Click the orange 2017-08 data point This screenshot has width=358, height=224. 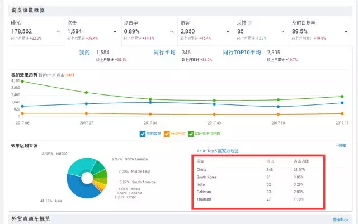tap(150, 114)
